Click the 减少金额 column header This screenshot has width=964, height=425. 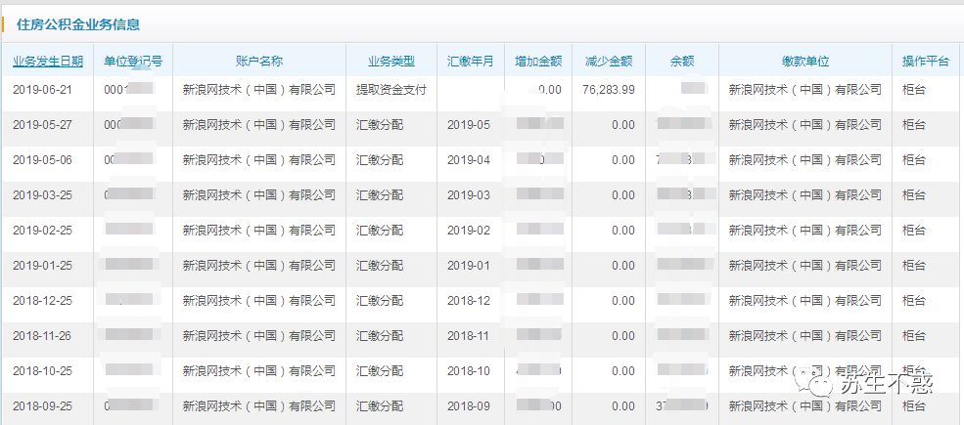click(609, 62)
